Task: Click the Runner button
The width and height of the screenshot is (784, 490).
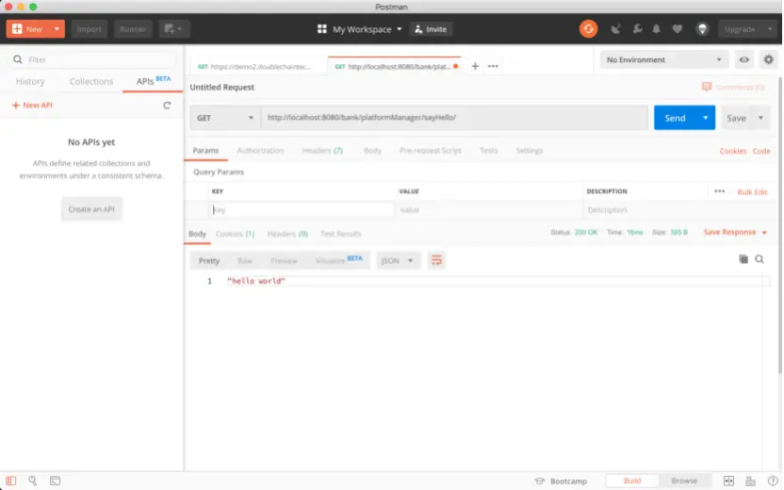Action: click(133, 29)
